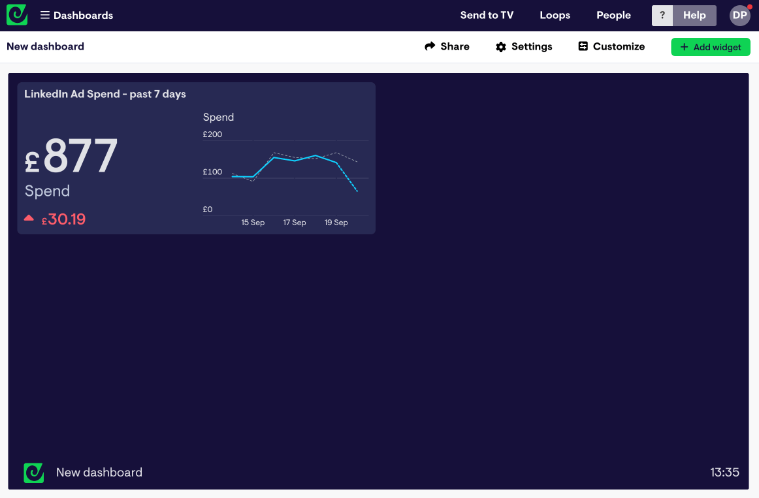Click the Geckoboard logo in the footer

click(x=33, y=472)
